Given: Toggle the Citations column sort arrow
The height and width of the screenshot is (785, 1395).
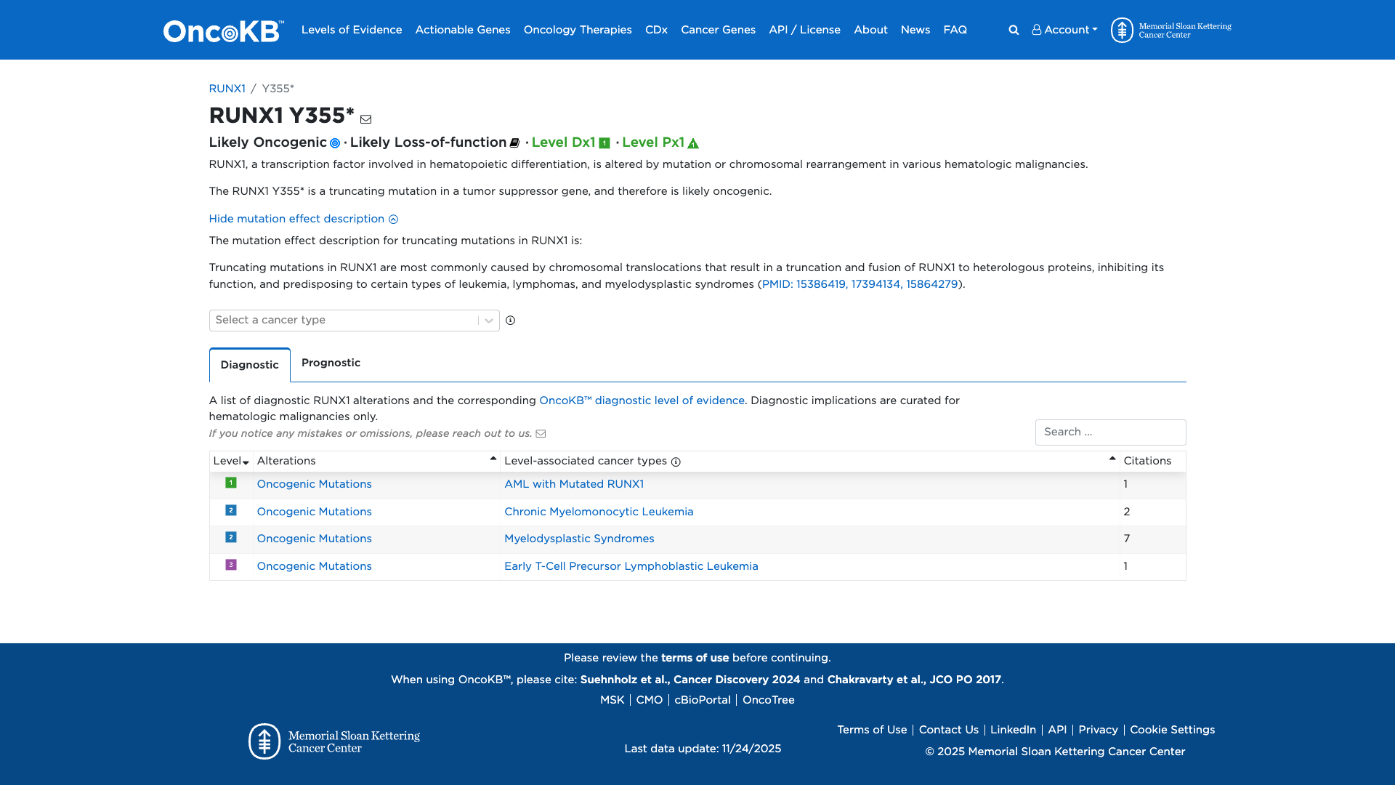Looking at the screenshot, I should coord(1112,459).
